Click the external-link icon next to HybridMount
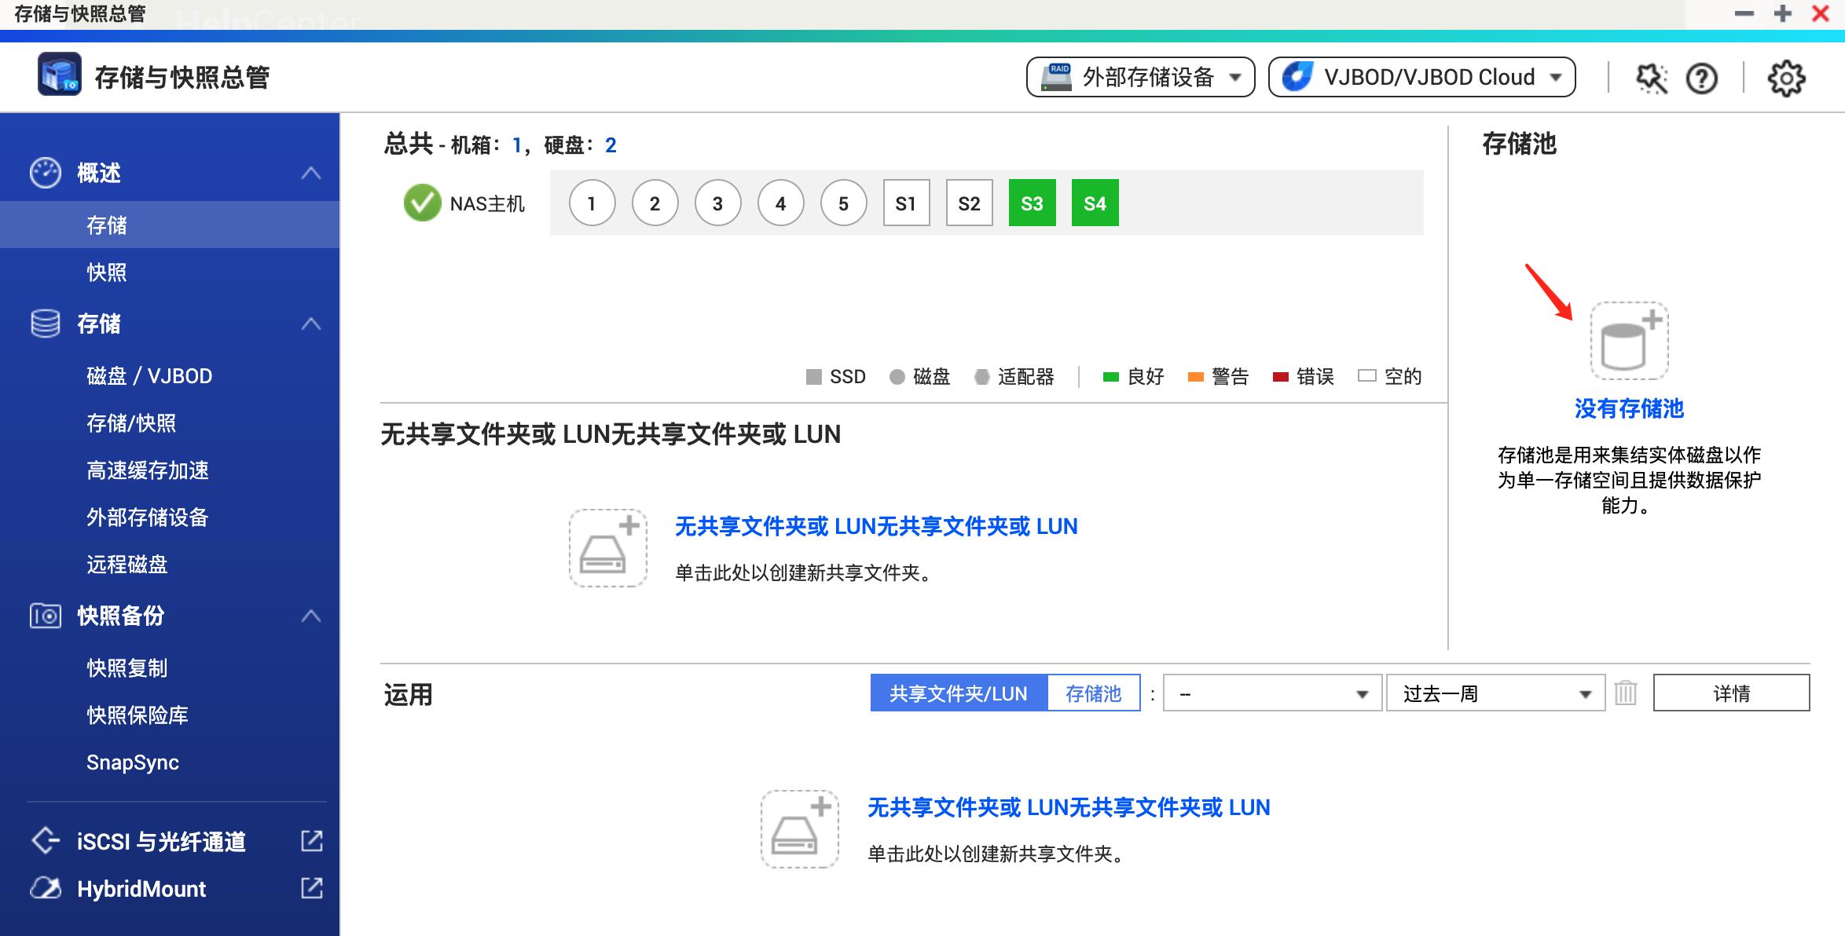This screenshot has width=1845, height=936. (313, 888)
